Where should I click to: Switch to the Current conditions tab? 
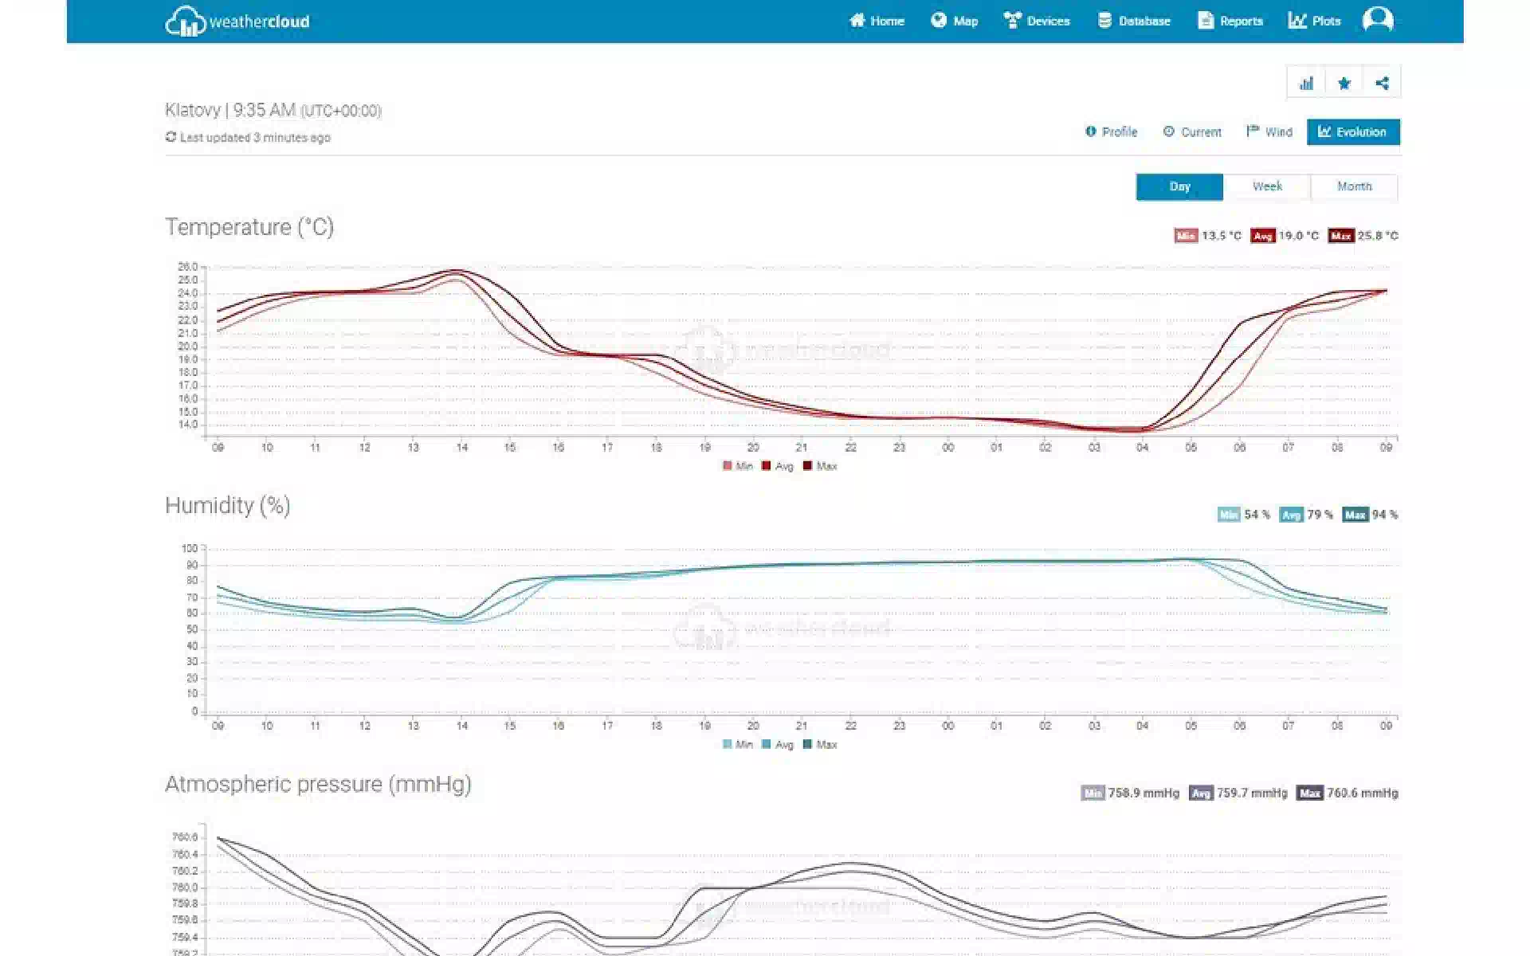tap(1192, 132)
